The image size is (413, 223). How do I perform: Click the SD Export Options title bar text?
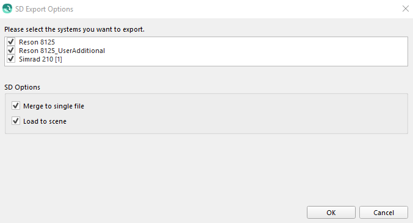pos(45,9)
